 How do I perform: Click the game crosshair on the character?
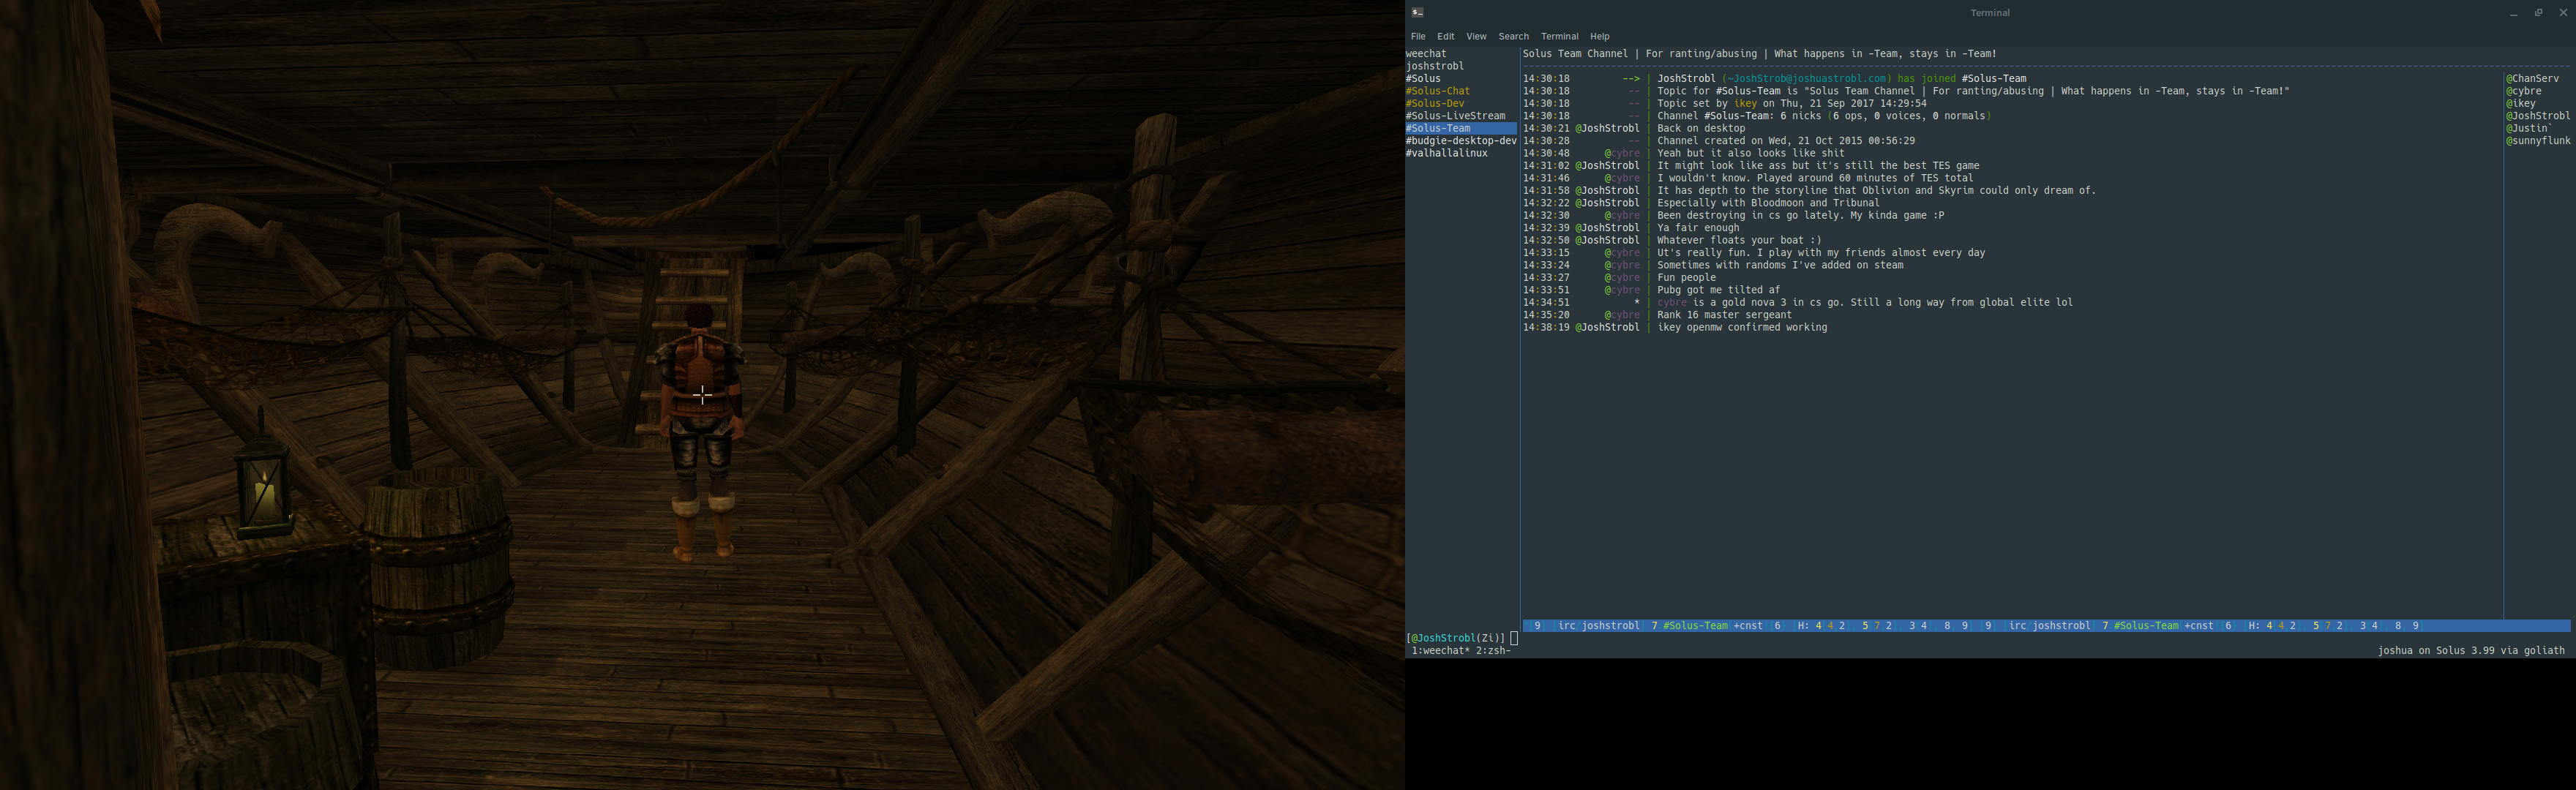702,395
